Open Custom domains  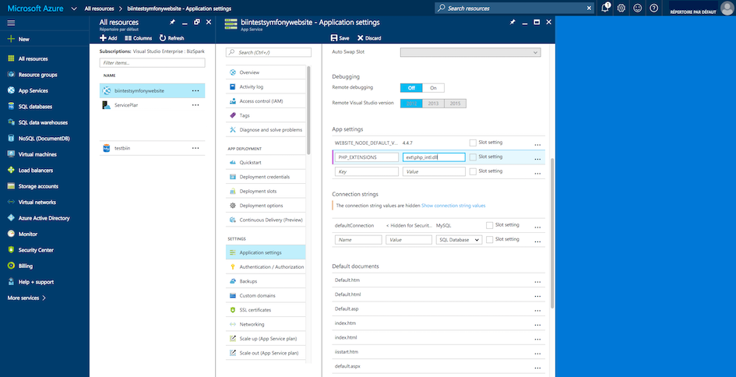tap(266, 296)
